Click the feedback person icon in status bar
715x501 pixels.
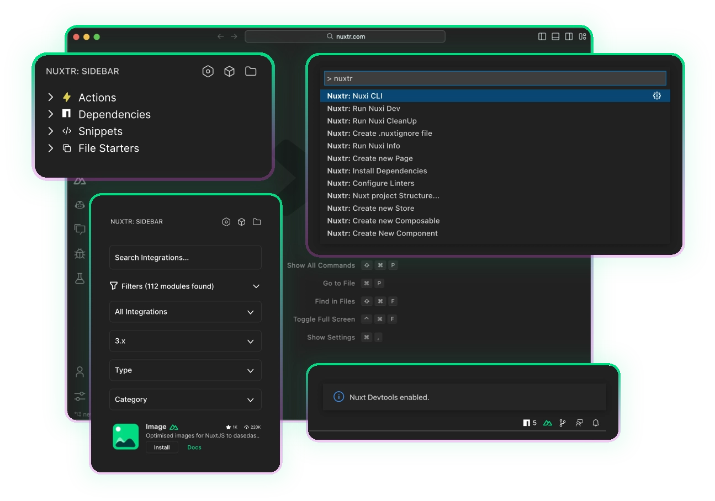click(579, 423)
